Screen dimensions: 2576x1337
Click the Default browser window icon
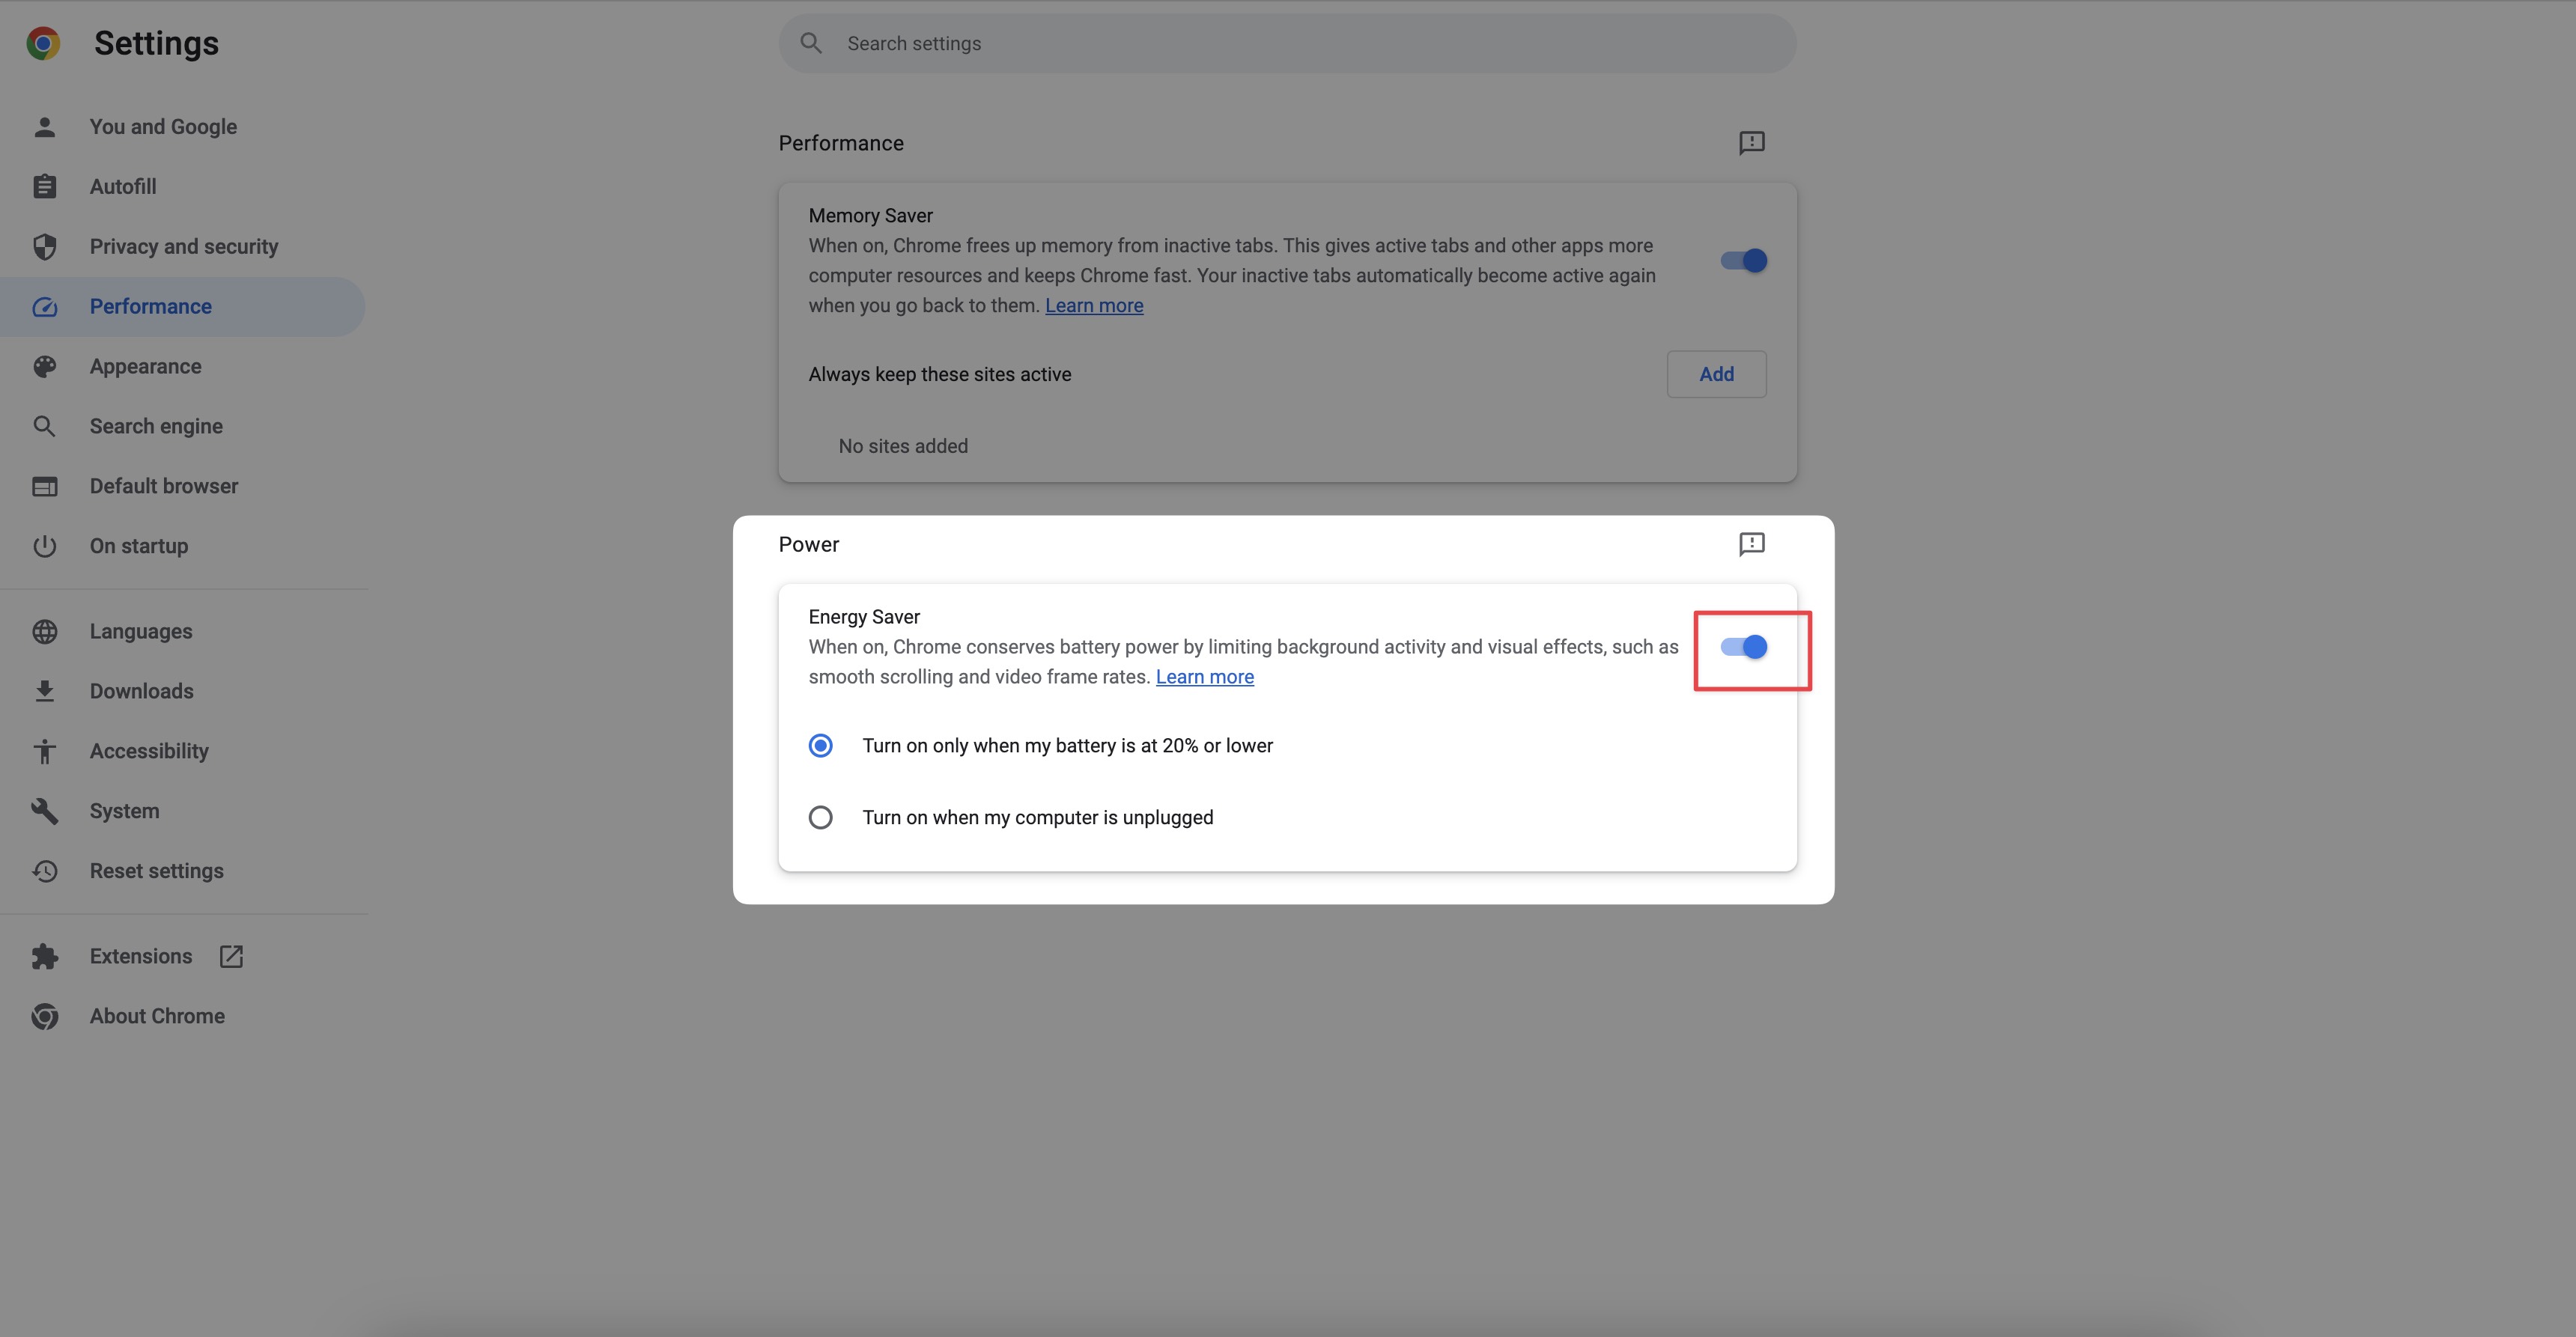tap(44, 487)
